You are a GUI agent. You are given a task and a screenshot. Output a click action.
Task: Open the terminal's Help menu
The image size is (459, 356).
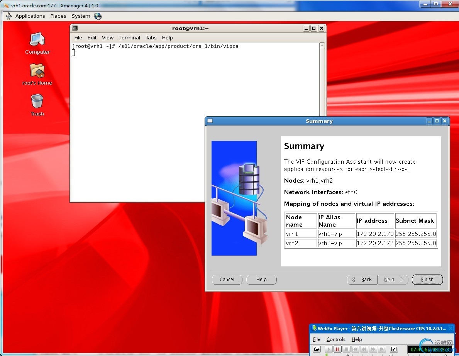click(x=167, y=38)
